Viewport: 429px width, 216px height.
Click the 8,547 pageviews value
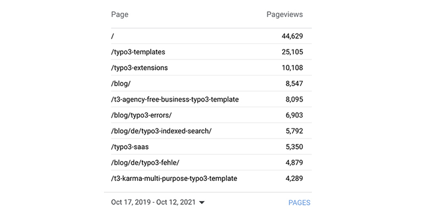pos(294,84)
